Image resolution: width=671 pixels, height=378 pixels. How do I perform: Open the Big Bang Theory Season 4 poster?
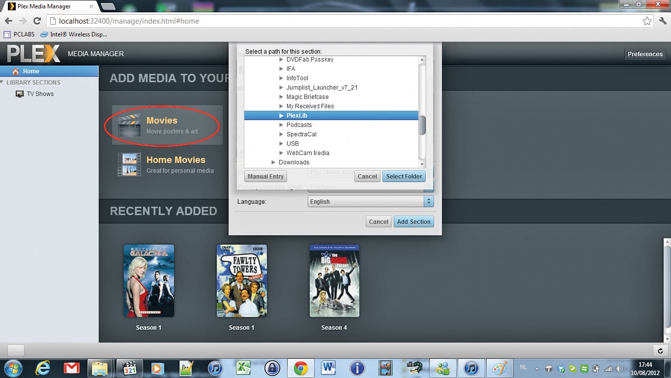(334, 281)
